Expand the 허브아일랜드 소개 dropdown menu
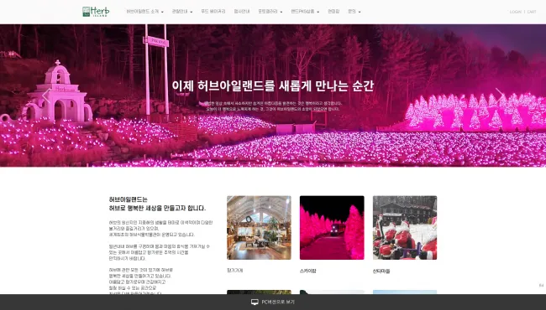Image resolution: width=546 pixels, height=310 pixels. coord(144,12)
